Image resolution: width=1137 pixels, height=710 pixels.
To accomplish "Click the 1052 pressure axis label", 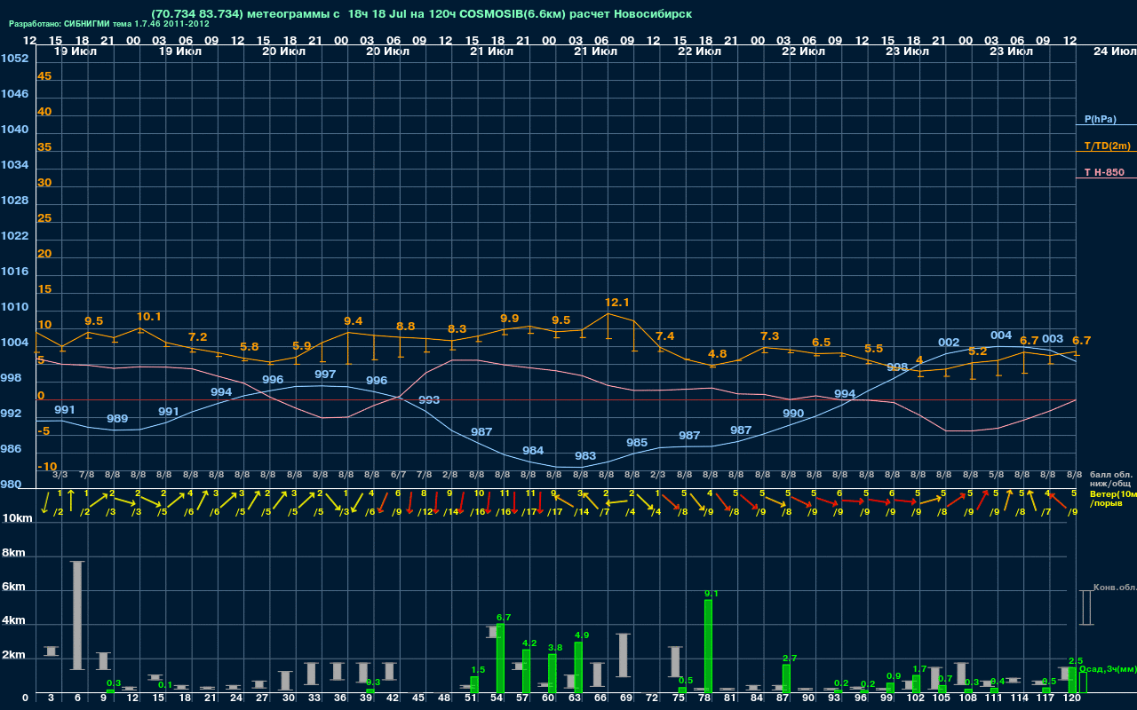I will pyautogui.click(x=14, y=59).
